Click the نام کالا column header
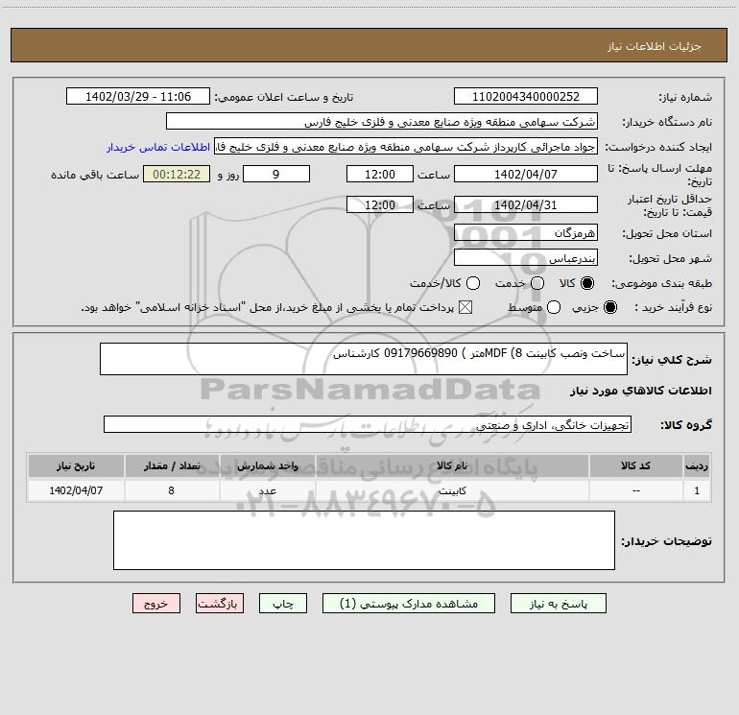Screen dimensions: 739x715 [x=452, y=465]
